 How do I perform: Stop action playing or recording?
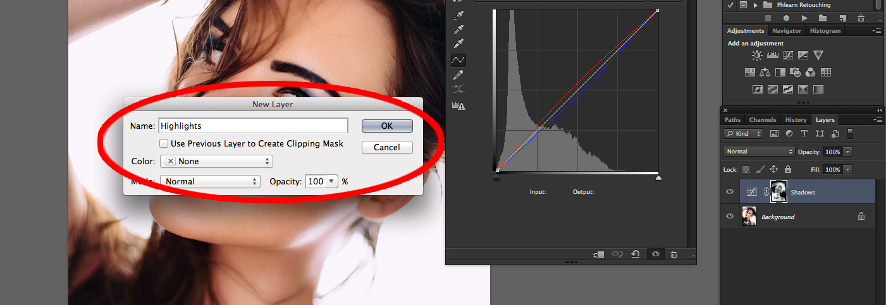pos(768,18)
